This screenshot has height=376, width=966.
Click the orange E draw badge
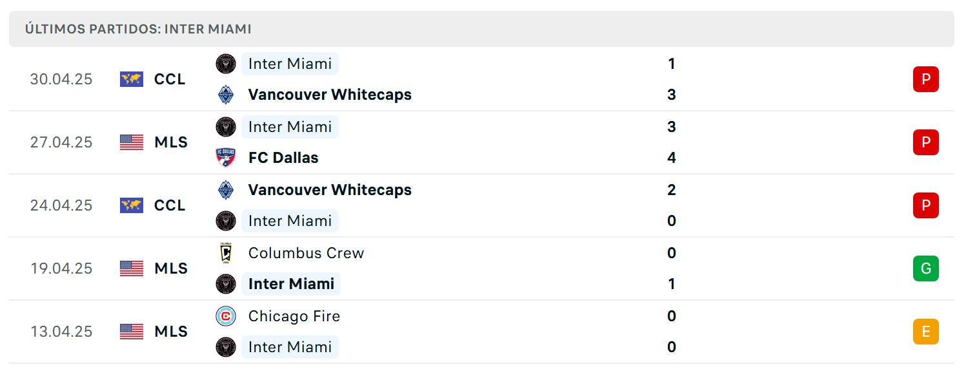pyautogui.click(x=926, y=332)
